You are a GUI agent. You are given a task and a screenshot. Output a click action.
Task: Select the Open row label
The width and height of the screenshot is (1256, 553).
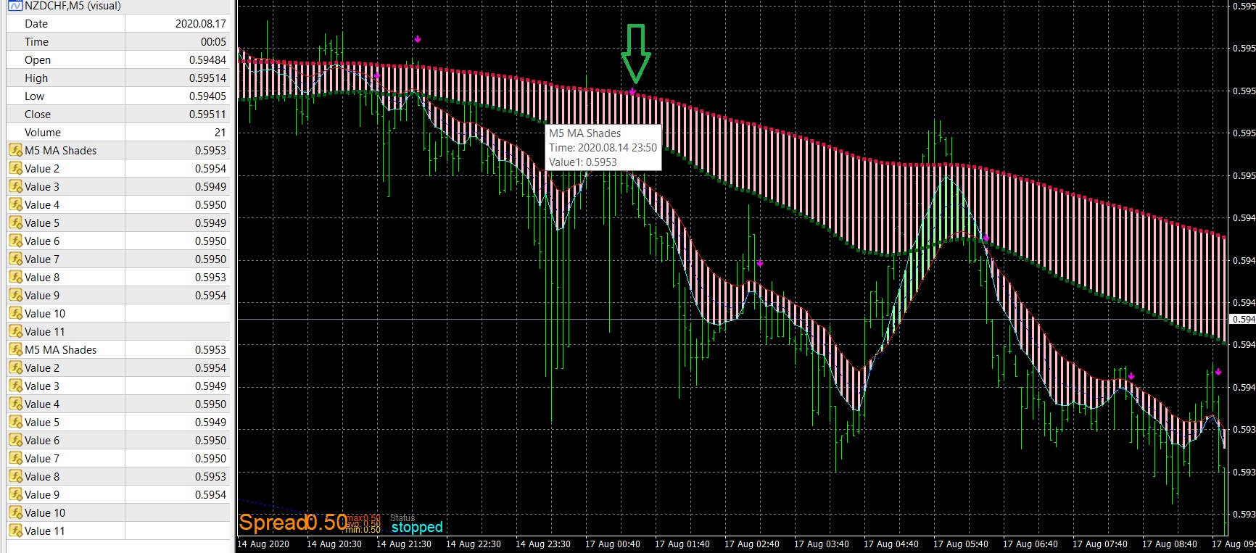click(x=38, y=60)
